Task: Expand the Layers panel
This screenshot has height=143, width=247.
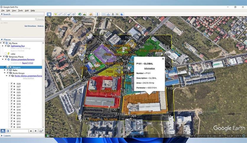Action: pos(2,136)
